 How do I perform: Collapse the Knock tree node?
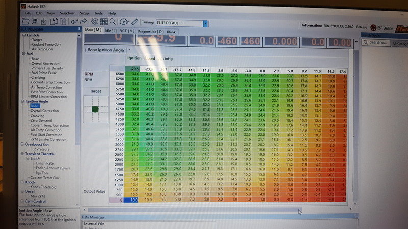[22, 182]
